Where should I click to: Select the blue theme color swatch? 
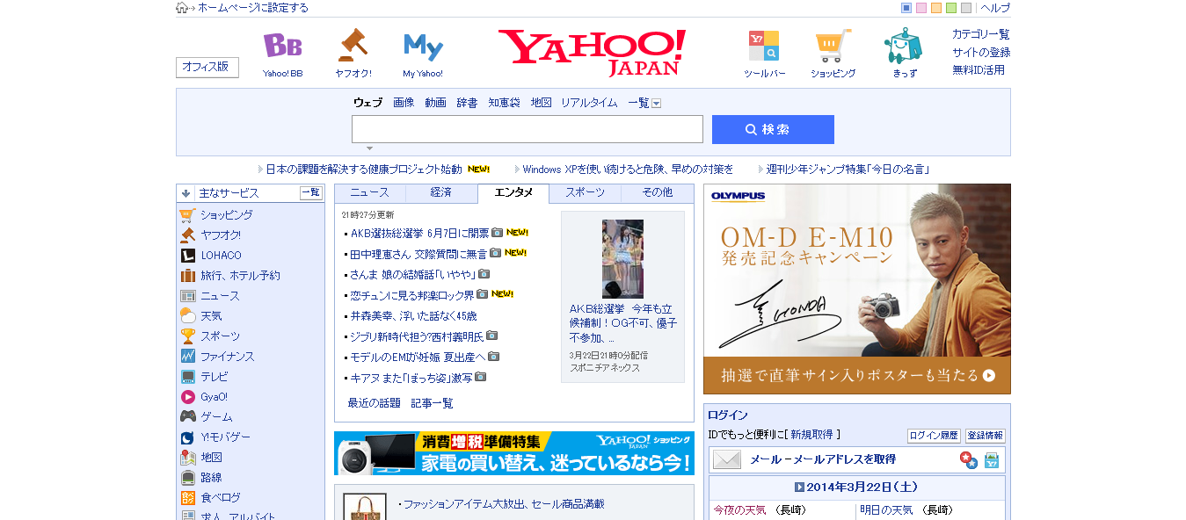click(x=906, y=8)
